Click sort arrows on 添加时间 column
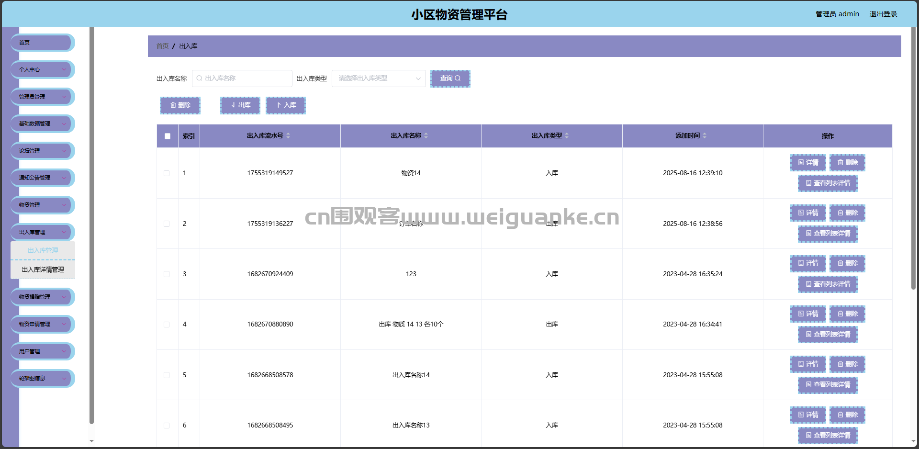Viewport: 919px width, 449px height. tap(705, 135)
